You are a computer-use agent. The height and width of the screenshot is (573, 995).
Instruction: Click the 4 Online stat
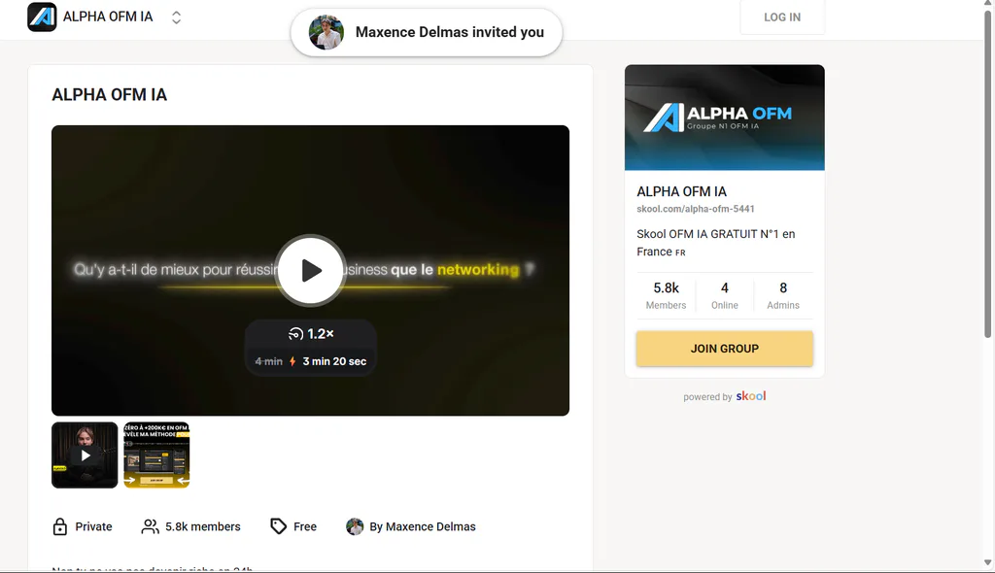point(725,295)
